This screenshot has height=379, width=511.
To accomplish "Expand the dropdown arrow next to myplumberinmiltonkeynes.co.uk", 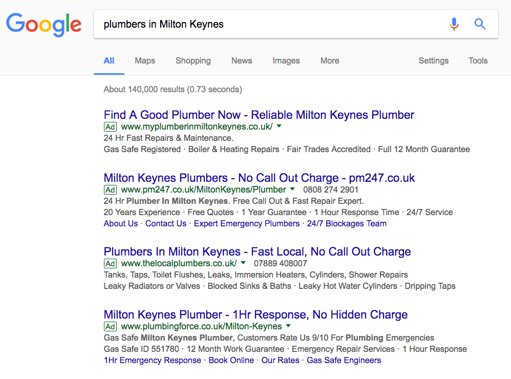I will tap(280, 127).
